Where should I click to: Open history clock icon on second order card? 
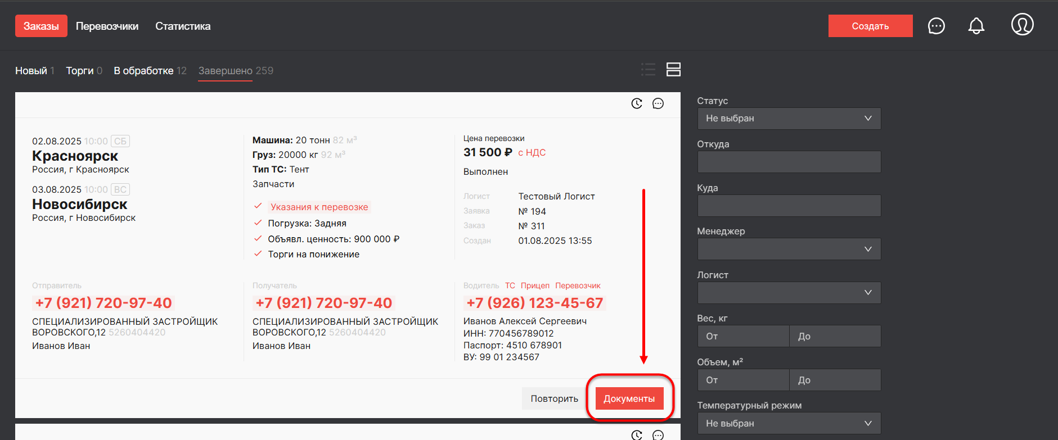[x=637, y=435]
